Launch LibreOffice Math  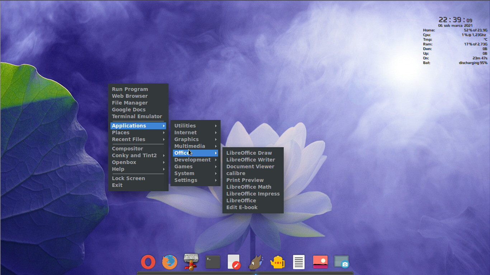(253, 187)
